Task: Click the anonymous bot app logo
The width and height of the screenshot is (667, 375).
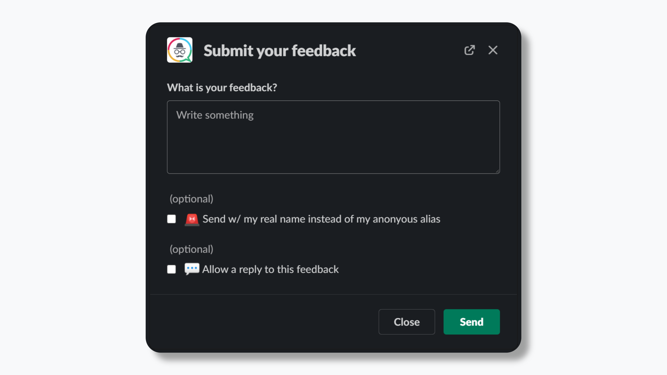Action: tap(180, 50)
